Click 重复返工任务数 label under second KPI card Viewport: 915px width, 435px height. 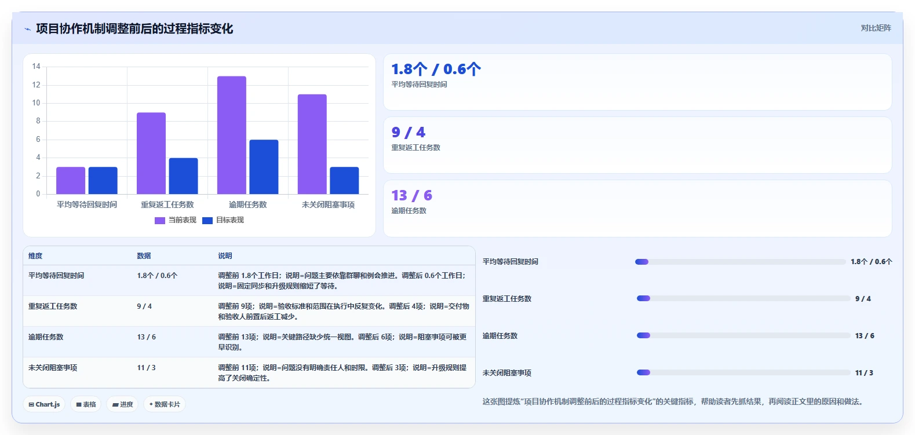tap(415, 148)
